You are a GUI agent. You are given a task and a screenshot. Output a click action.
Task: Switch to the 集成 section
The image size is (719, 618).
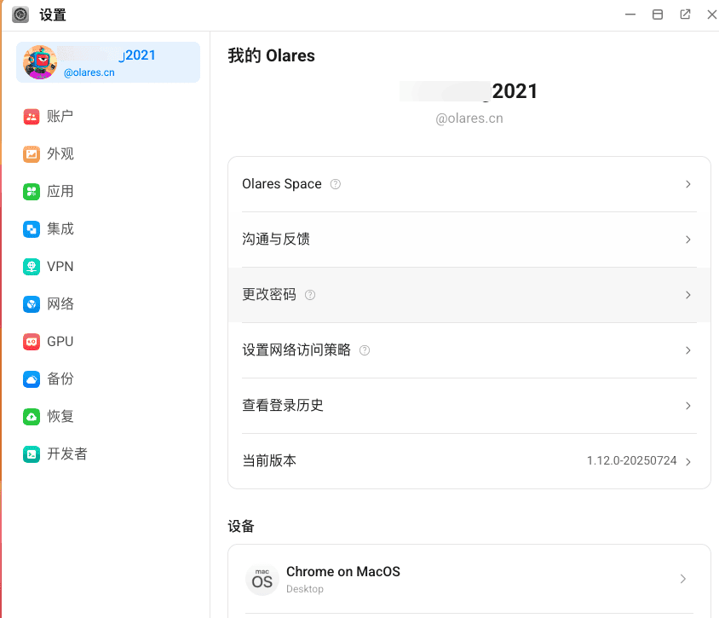pyautogui.click(x=107, y=229)
